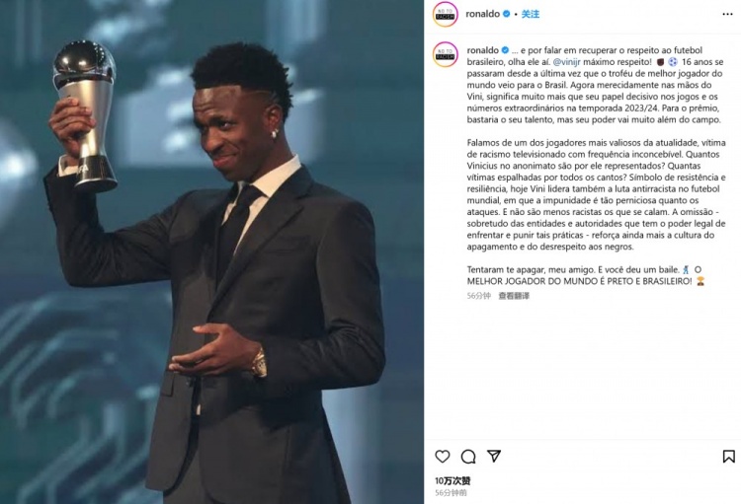Open comments with the speech bubble icon
This screenshot has width=741, height=504.
[x=468, y=457]
